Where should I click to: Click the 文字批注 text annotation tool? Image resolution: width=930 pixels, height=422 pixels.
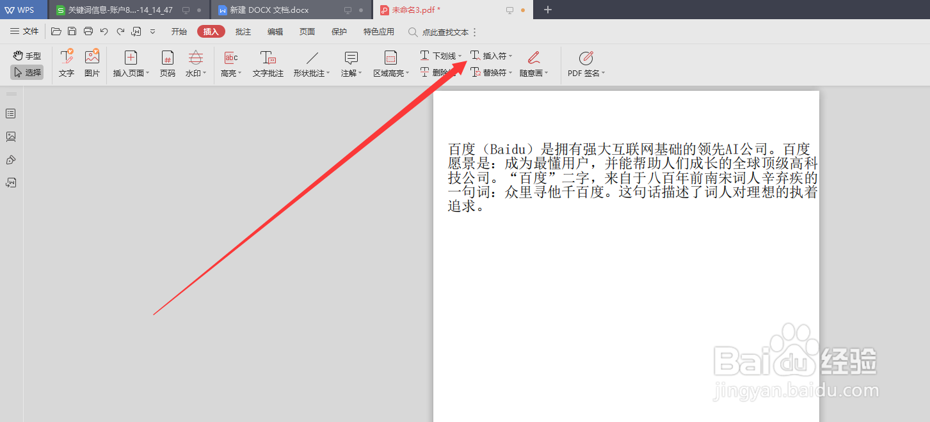click(268, 63)
